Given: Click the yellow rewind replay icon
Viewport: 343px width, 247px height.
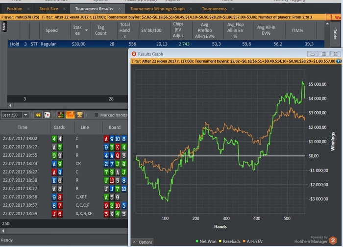Looking at the screenshot, I should (38, 115).
